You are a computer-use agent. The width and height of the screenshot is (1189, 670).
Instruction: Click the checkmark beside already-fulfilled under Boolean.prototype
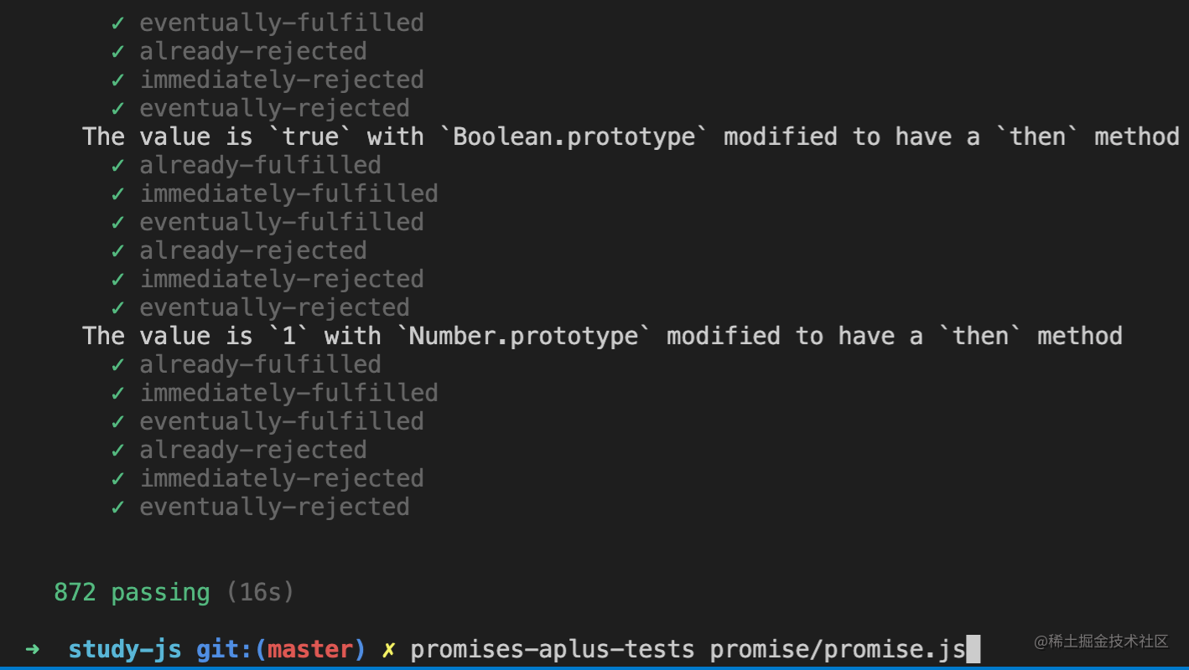[118, 165]
